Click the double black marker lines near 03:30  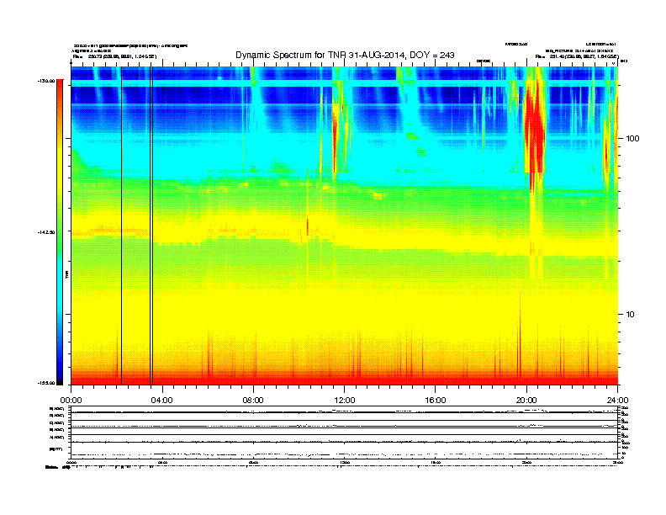[x=151, y=226]
